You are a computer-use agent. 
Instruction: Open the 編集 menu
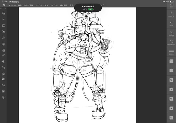[x=20, y=5]
